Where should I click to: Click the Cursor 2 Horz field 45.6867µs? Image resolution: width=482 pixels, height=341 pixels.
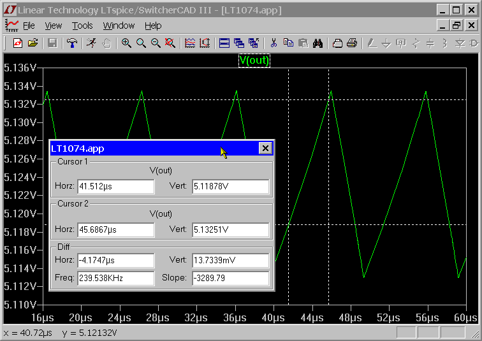(115, 230)
